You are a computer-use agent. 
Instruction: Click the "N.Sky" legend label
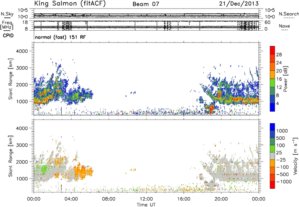[x=7, y=14]
